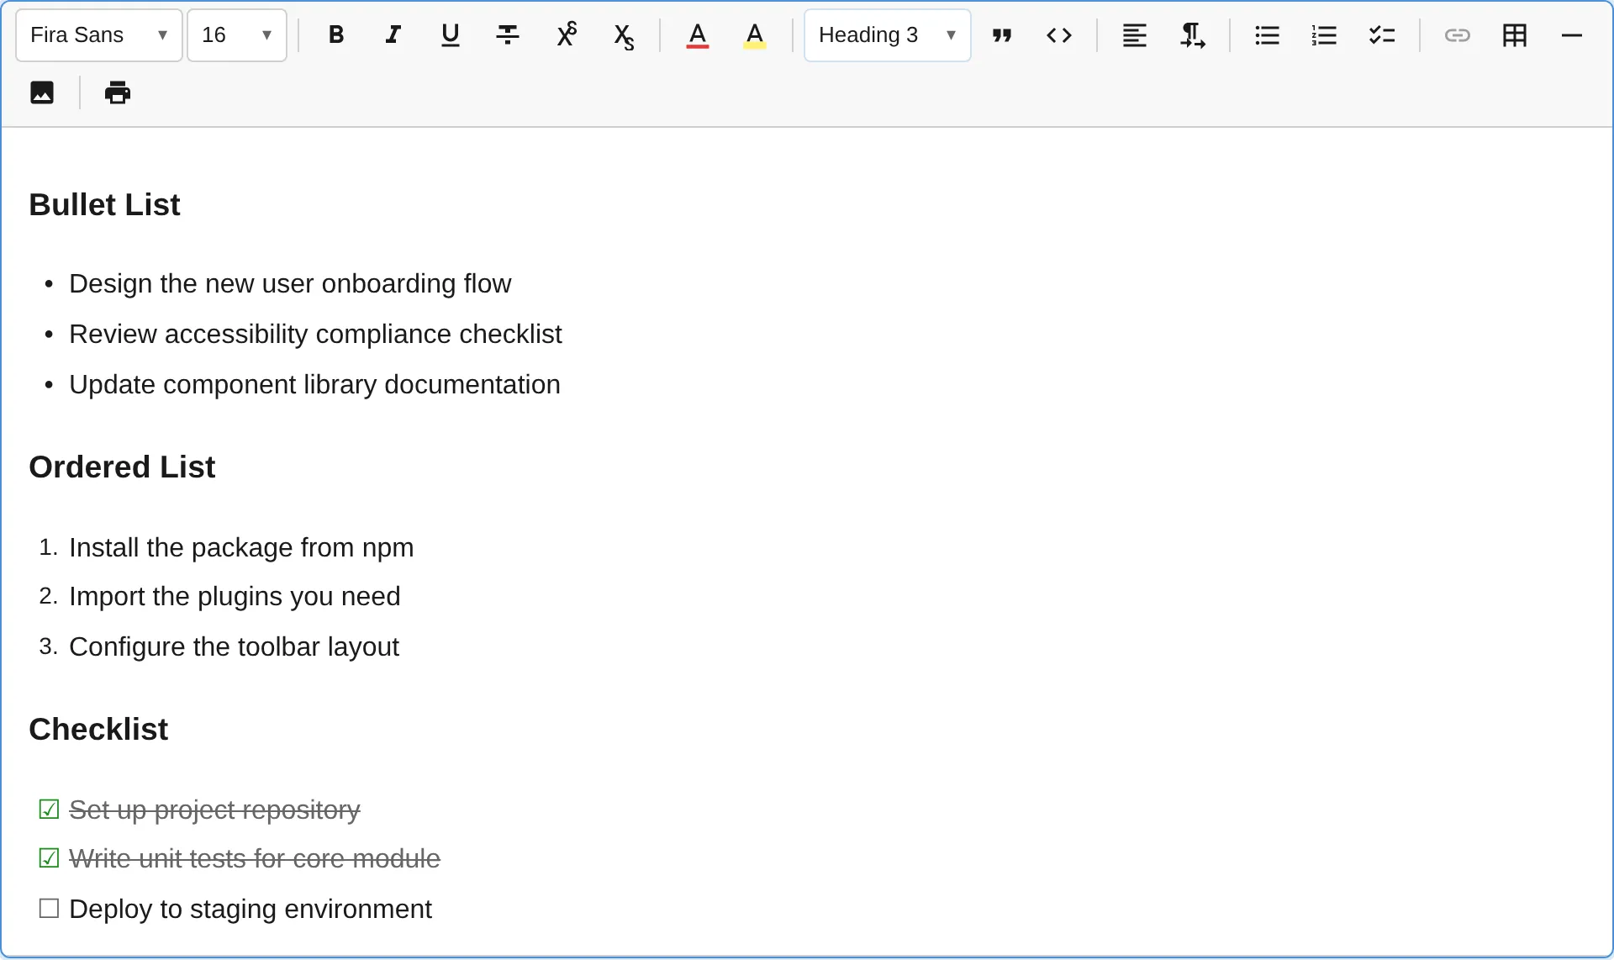Apply the yellow text highlight color

tap(755, 34)
